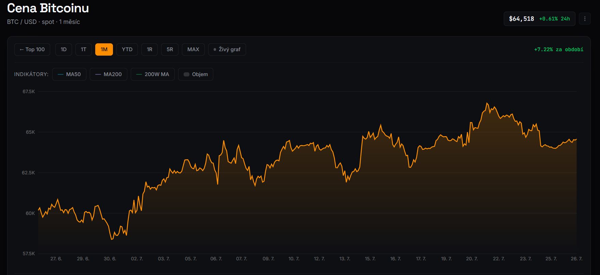This screenshot has height=275, width=600.
Task: Switch chart to YTD range
Action: click(x=127, y=49)
